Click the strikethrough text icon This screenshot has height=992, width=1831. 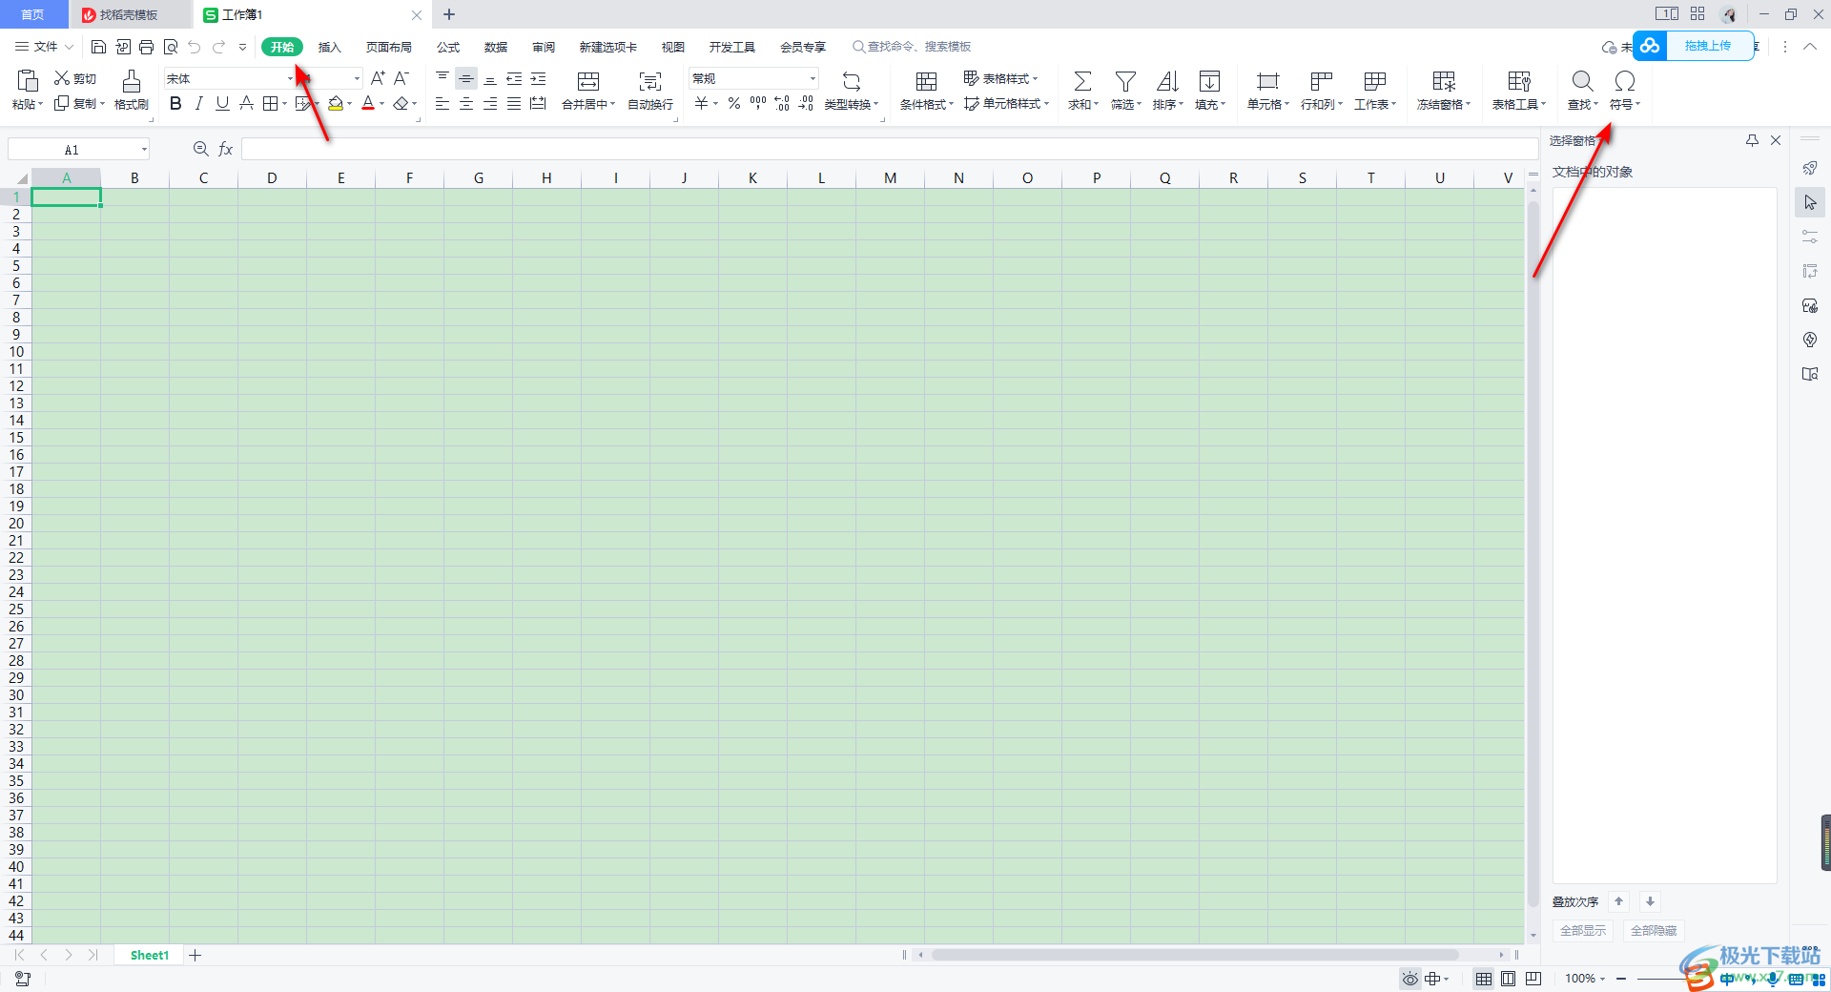pos(246,103)
